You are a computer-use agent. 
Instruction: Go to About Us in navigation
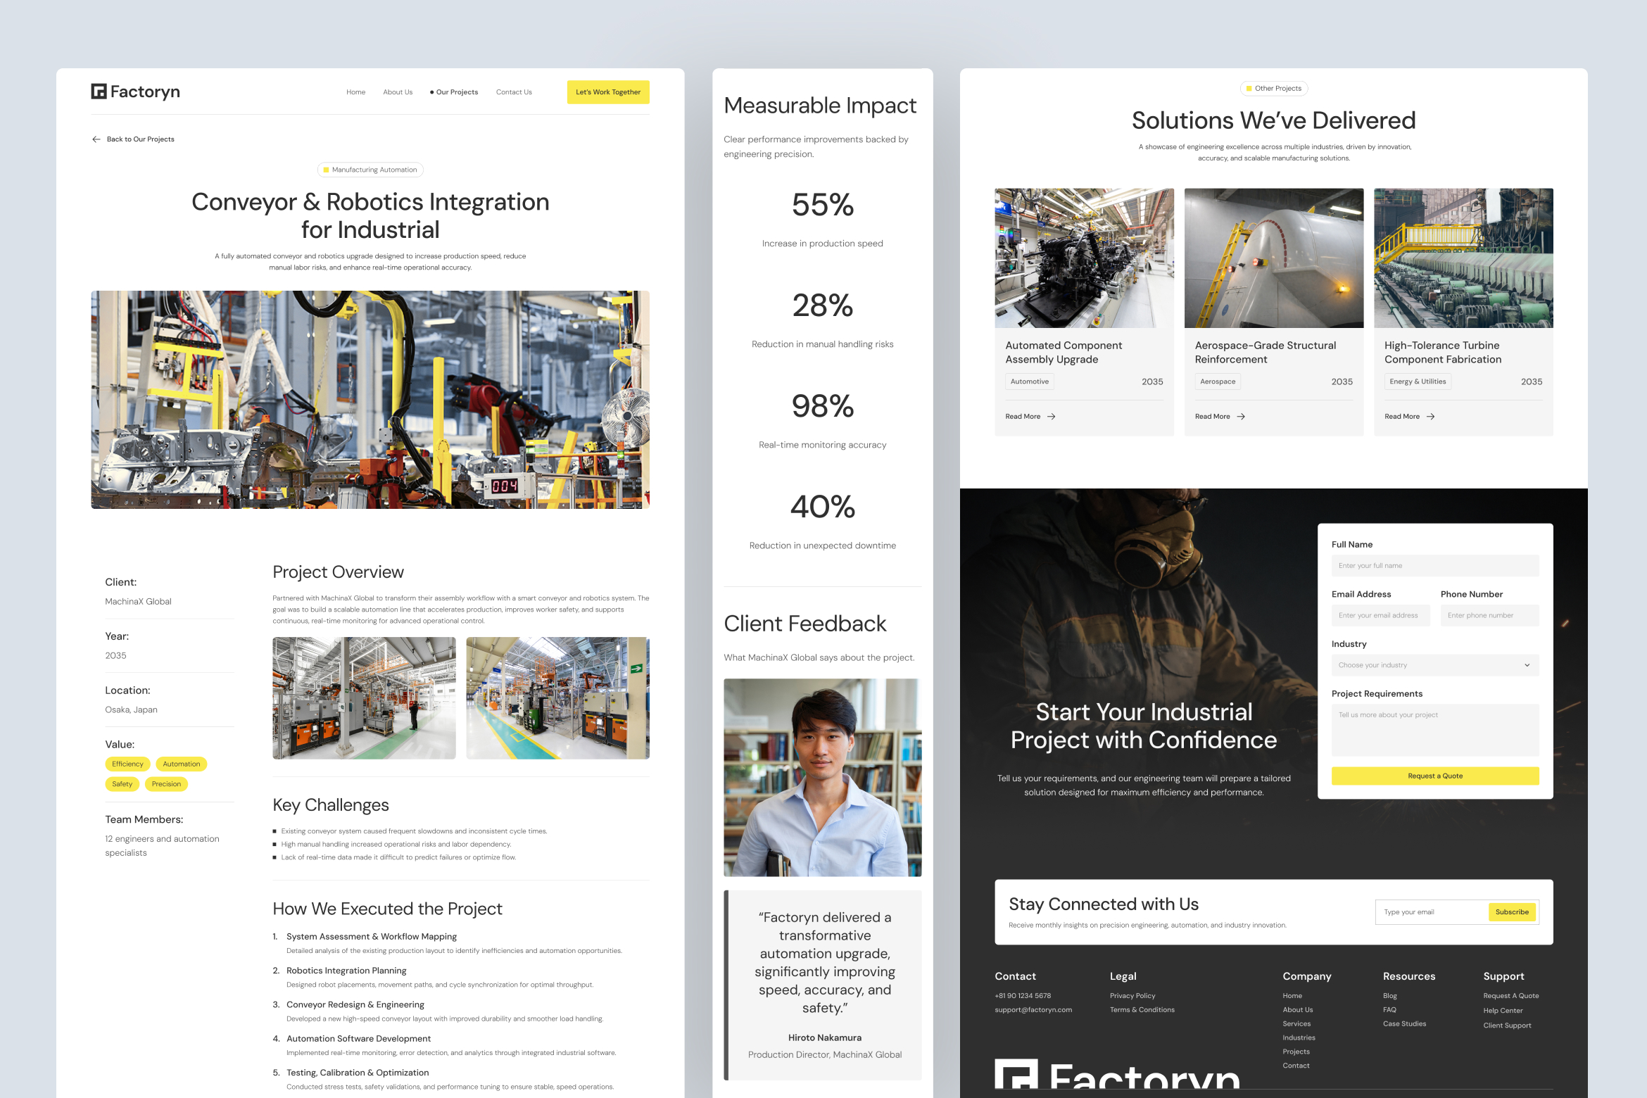[398, 92]
